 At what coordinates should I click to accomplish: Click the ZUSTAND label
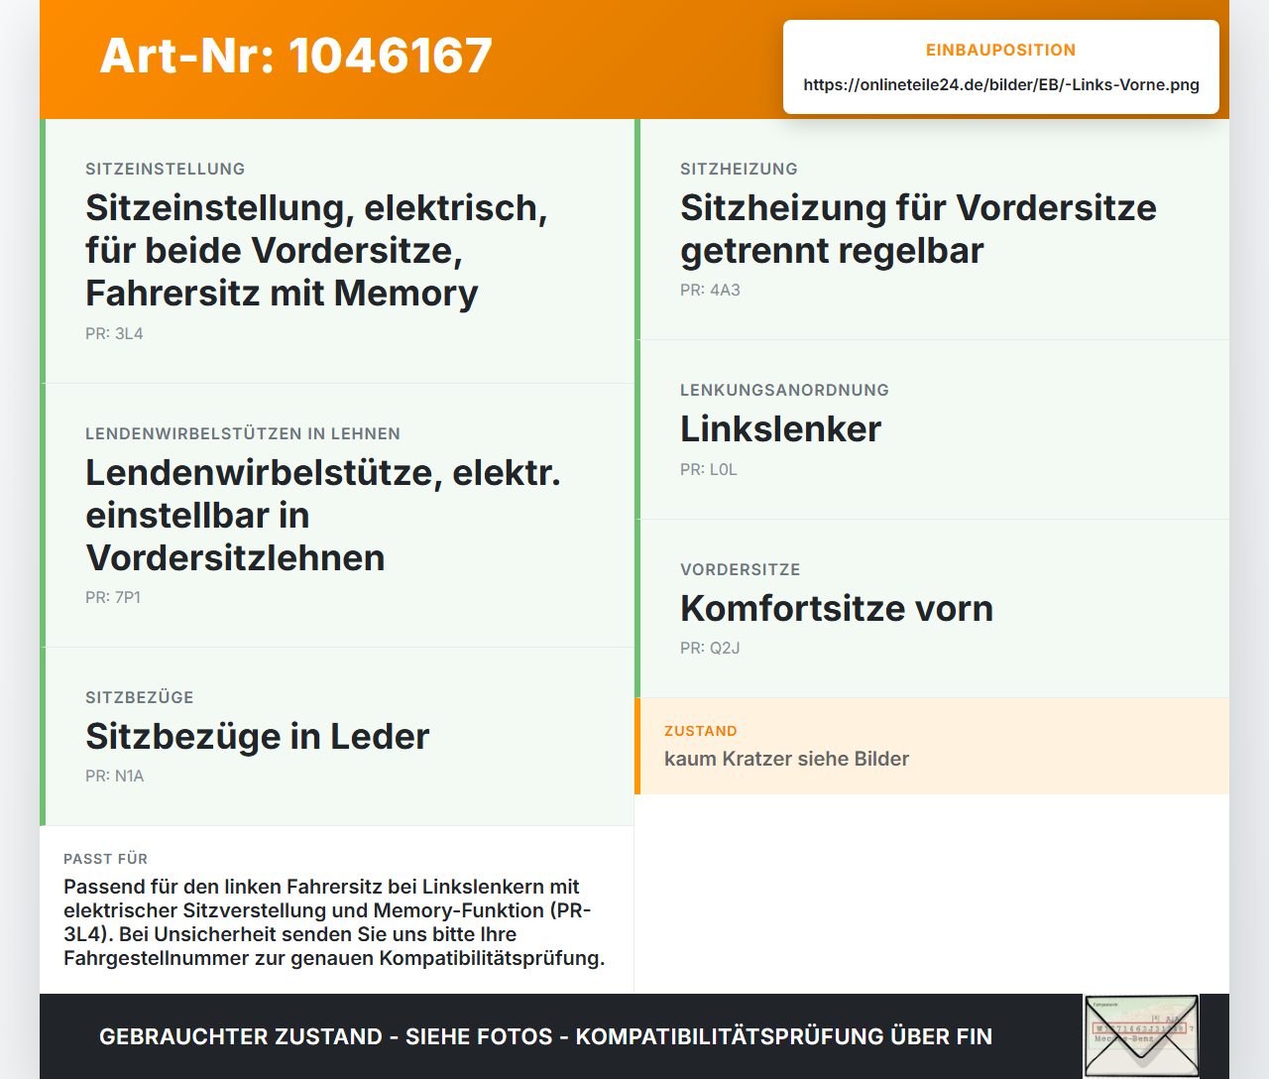[x=701, y=731]
